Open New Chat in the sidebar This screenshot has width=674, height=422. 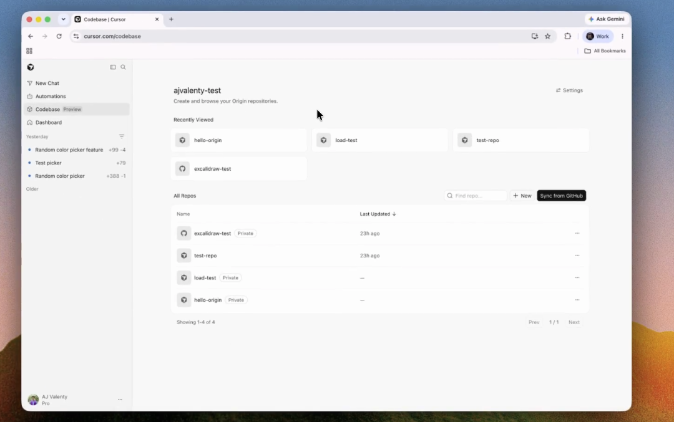click(x=77, y=84)
